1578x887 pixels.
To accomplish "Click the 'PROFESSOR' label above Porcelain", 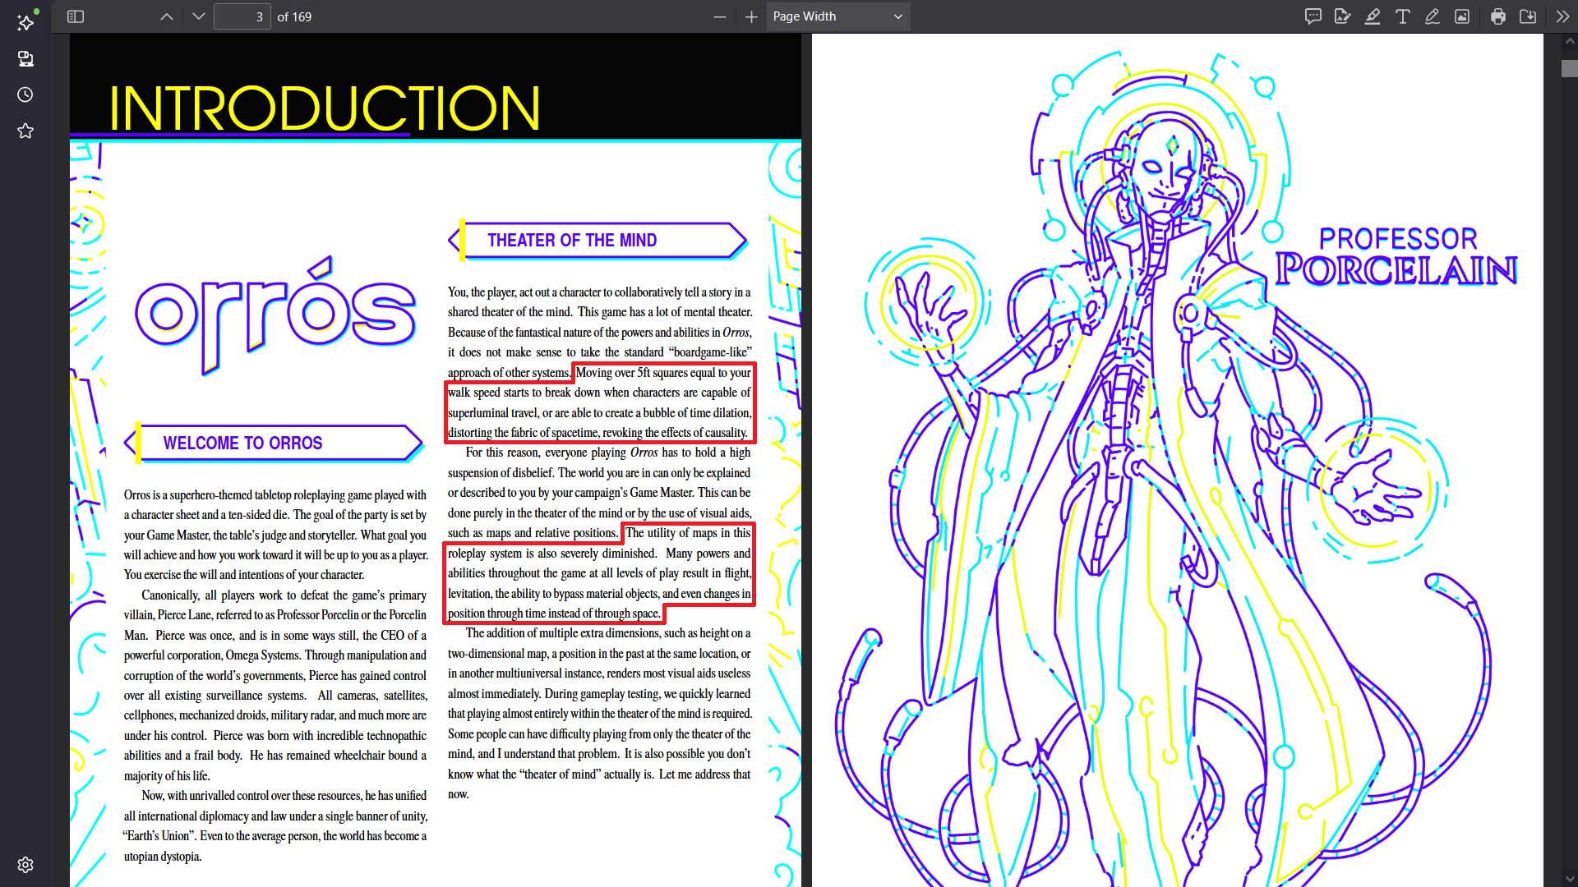I will point(1398,239).
